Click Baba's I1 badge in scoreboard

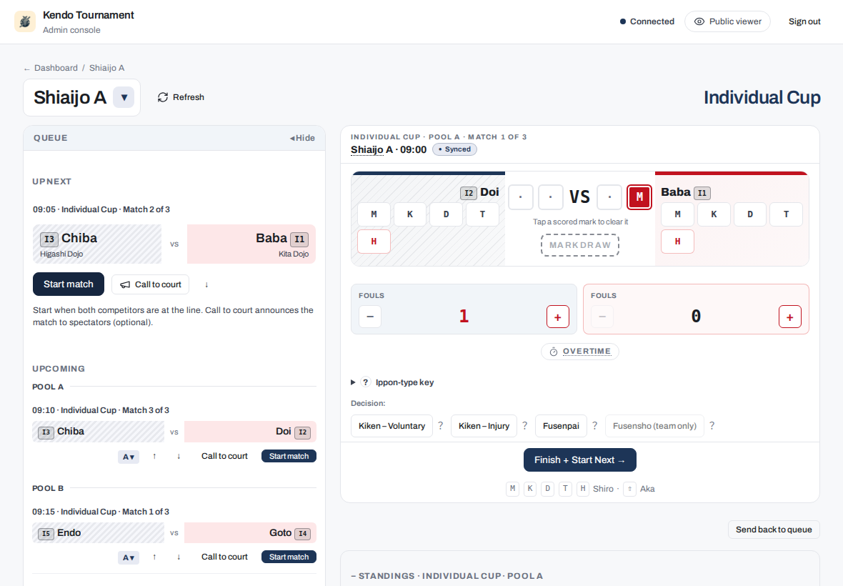pyautogui.click(x=702, y=193)
